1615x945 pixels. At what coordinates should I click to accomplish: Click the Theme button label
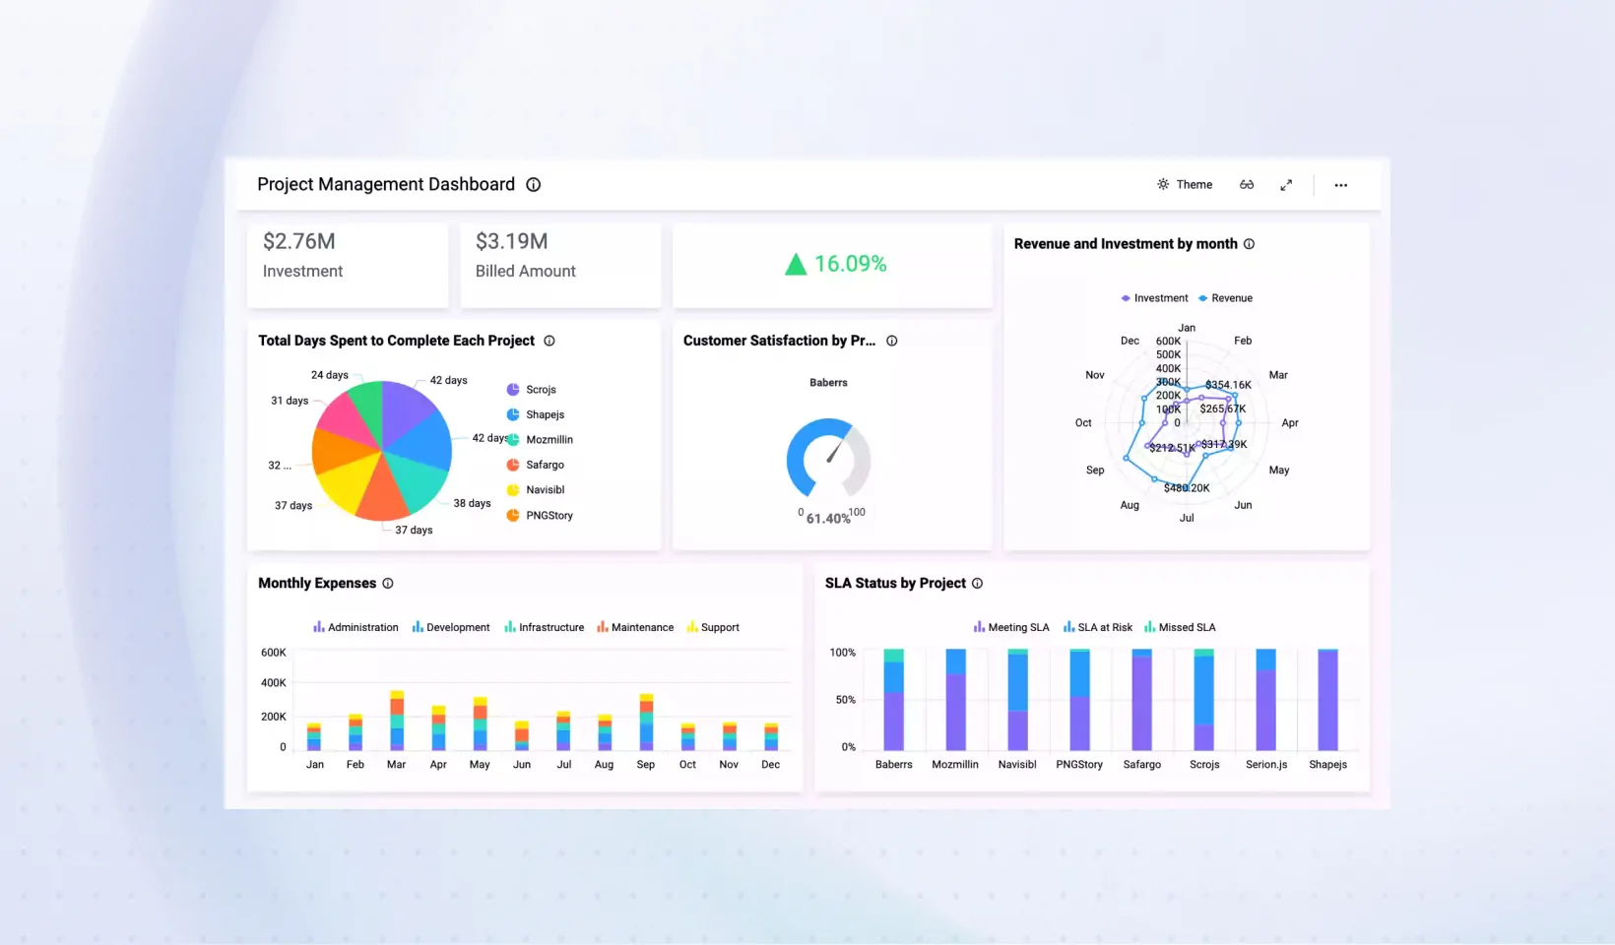pos(1194,185)
